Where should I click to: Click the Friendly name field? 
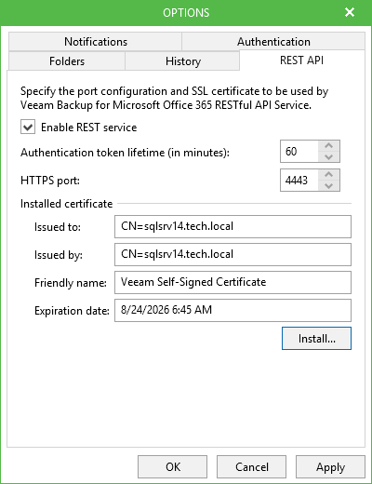coord(232,282)
